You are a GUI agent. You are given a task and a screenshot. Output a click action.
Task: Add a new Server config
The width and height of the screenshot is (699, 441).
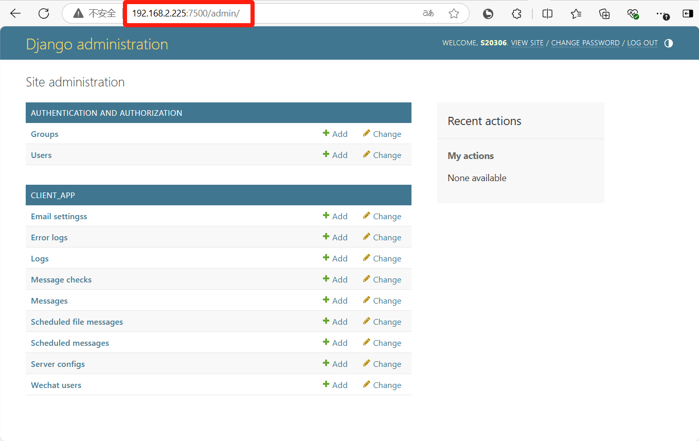(335, 364)
